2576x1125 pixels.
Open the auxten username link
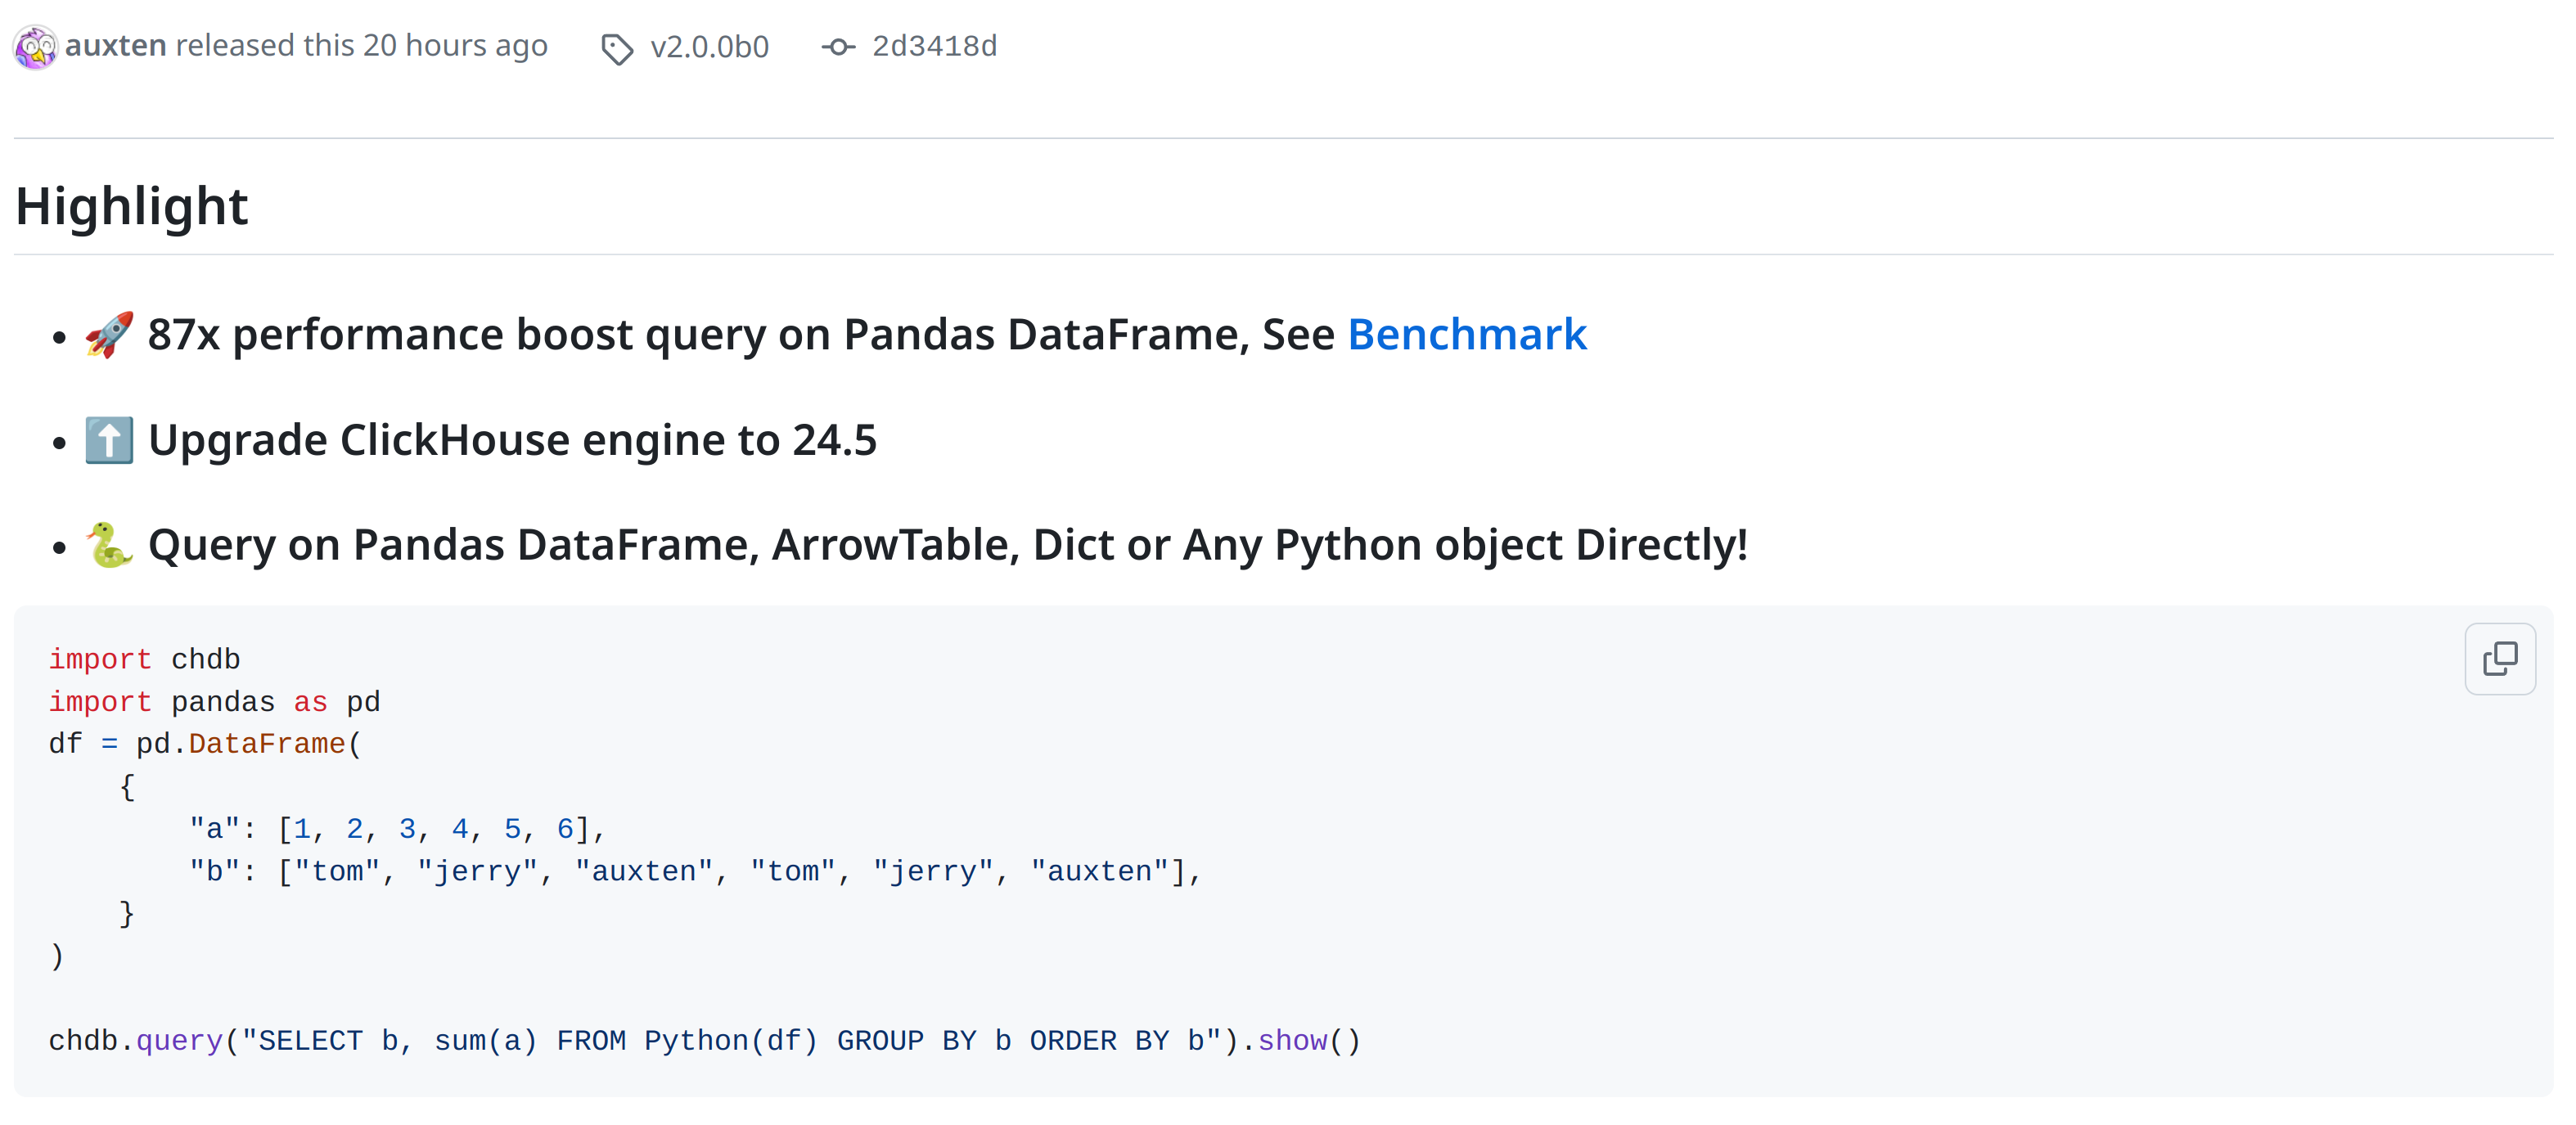pos(116,46)
